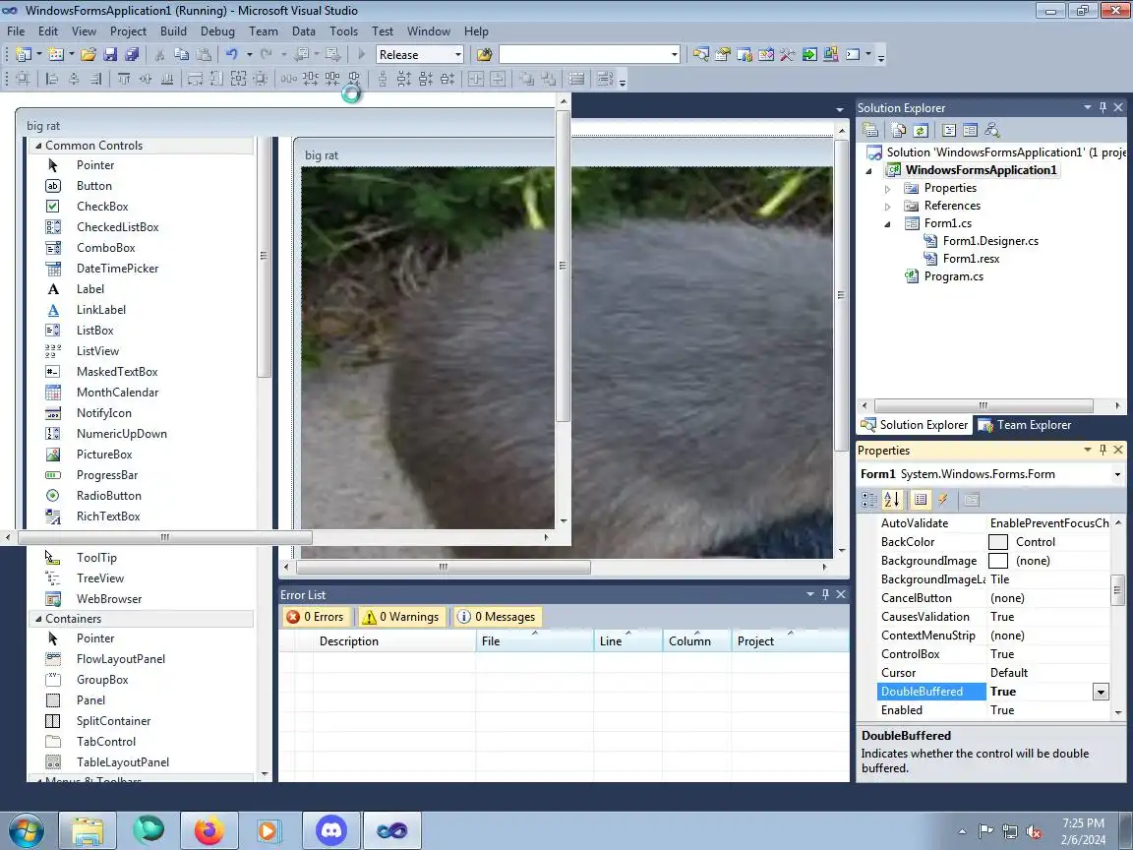The height and width of the screenshot is (850, 1133).
Task: Open the Release configuration dropdown
Action: tap(457, 55)
